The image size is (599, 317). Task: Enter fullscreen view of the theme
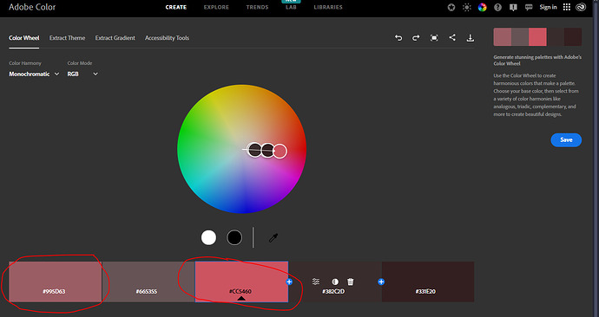coord(434,38)
